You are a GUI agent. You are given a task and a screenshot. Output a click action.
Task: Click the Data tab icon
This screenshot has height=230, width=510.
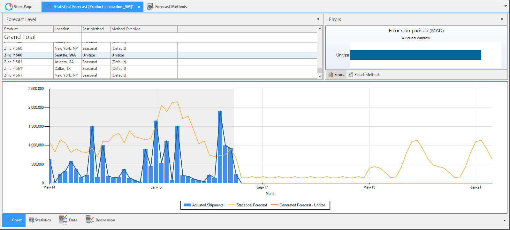[63, 220]
